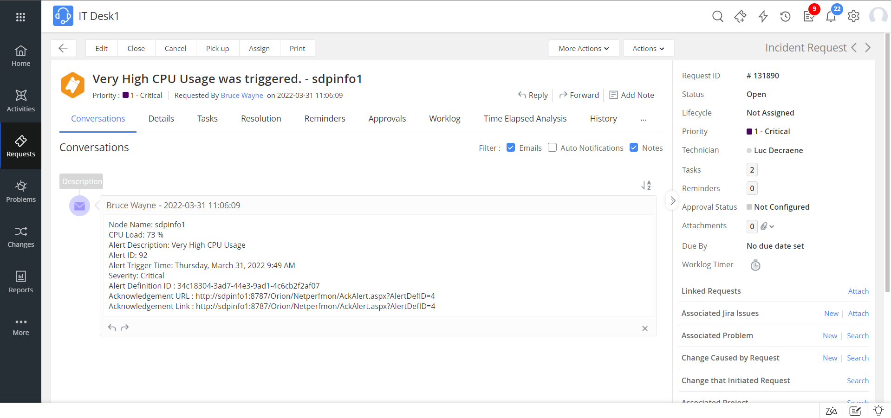Click Reply on the conversation
The image size is (891, 418).
533,95
